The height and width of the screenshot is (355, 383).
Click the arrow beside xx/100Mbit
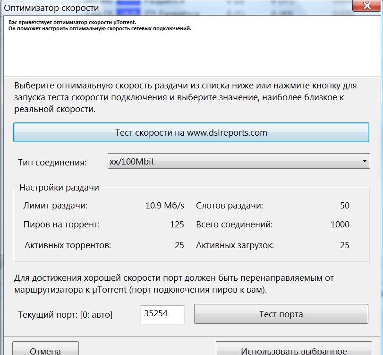tap(365, 162)
